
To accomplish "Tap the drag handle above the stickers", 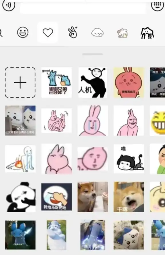I will [93, 54].
